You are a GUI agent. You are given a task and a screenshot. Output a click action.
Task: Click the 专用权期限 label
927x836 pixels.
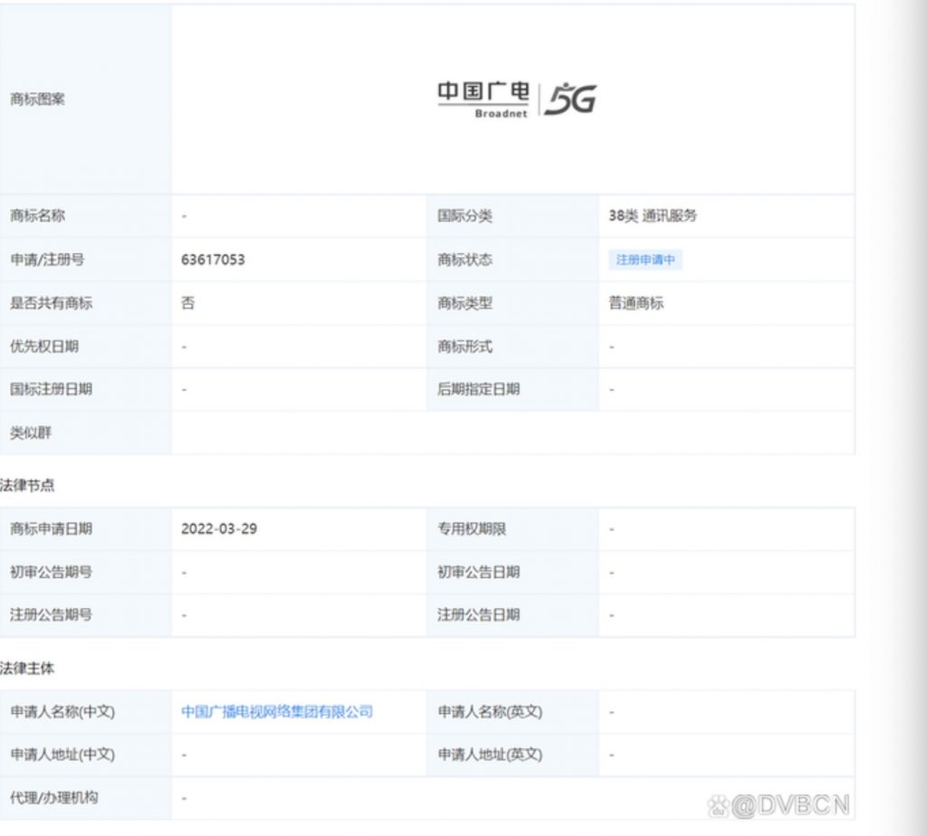click(472, 528)
